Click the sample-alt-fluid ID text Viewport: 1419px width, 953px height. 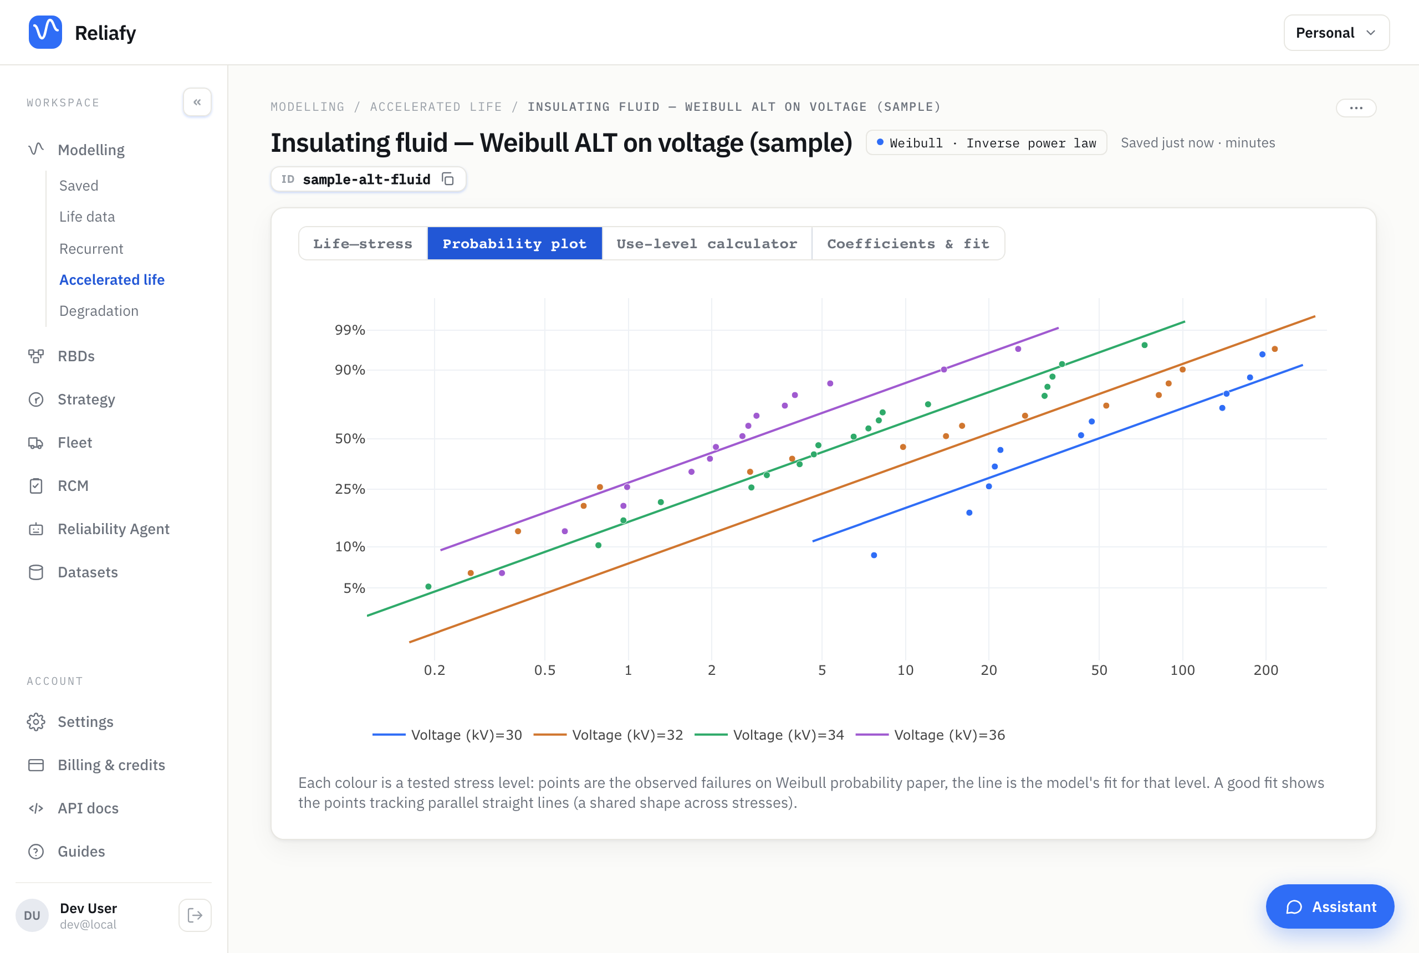pos(366,180)
